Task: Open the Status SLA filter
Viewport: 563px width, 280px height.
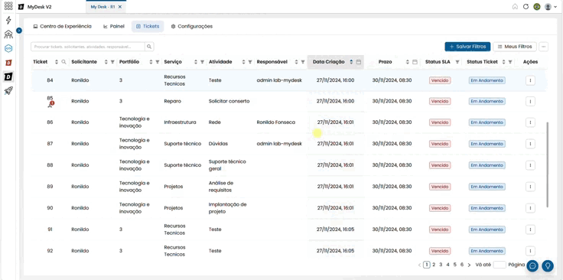Action: click(x=457, y=62)
